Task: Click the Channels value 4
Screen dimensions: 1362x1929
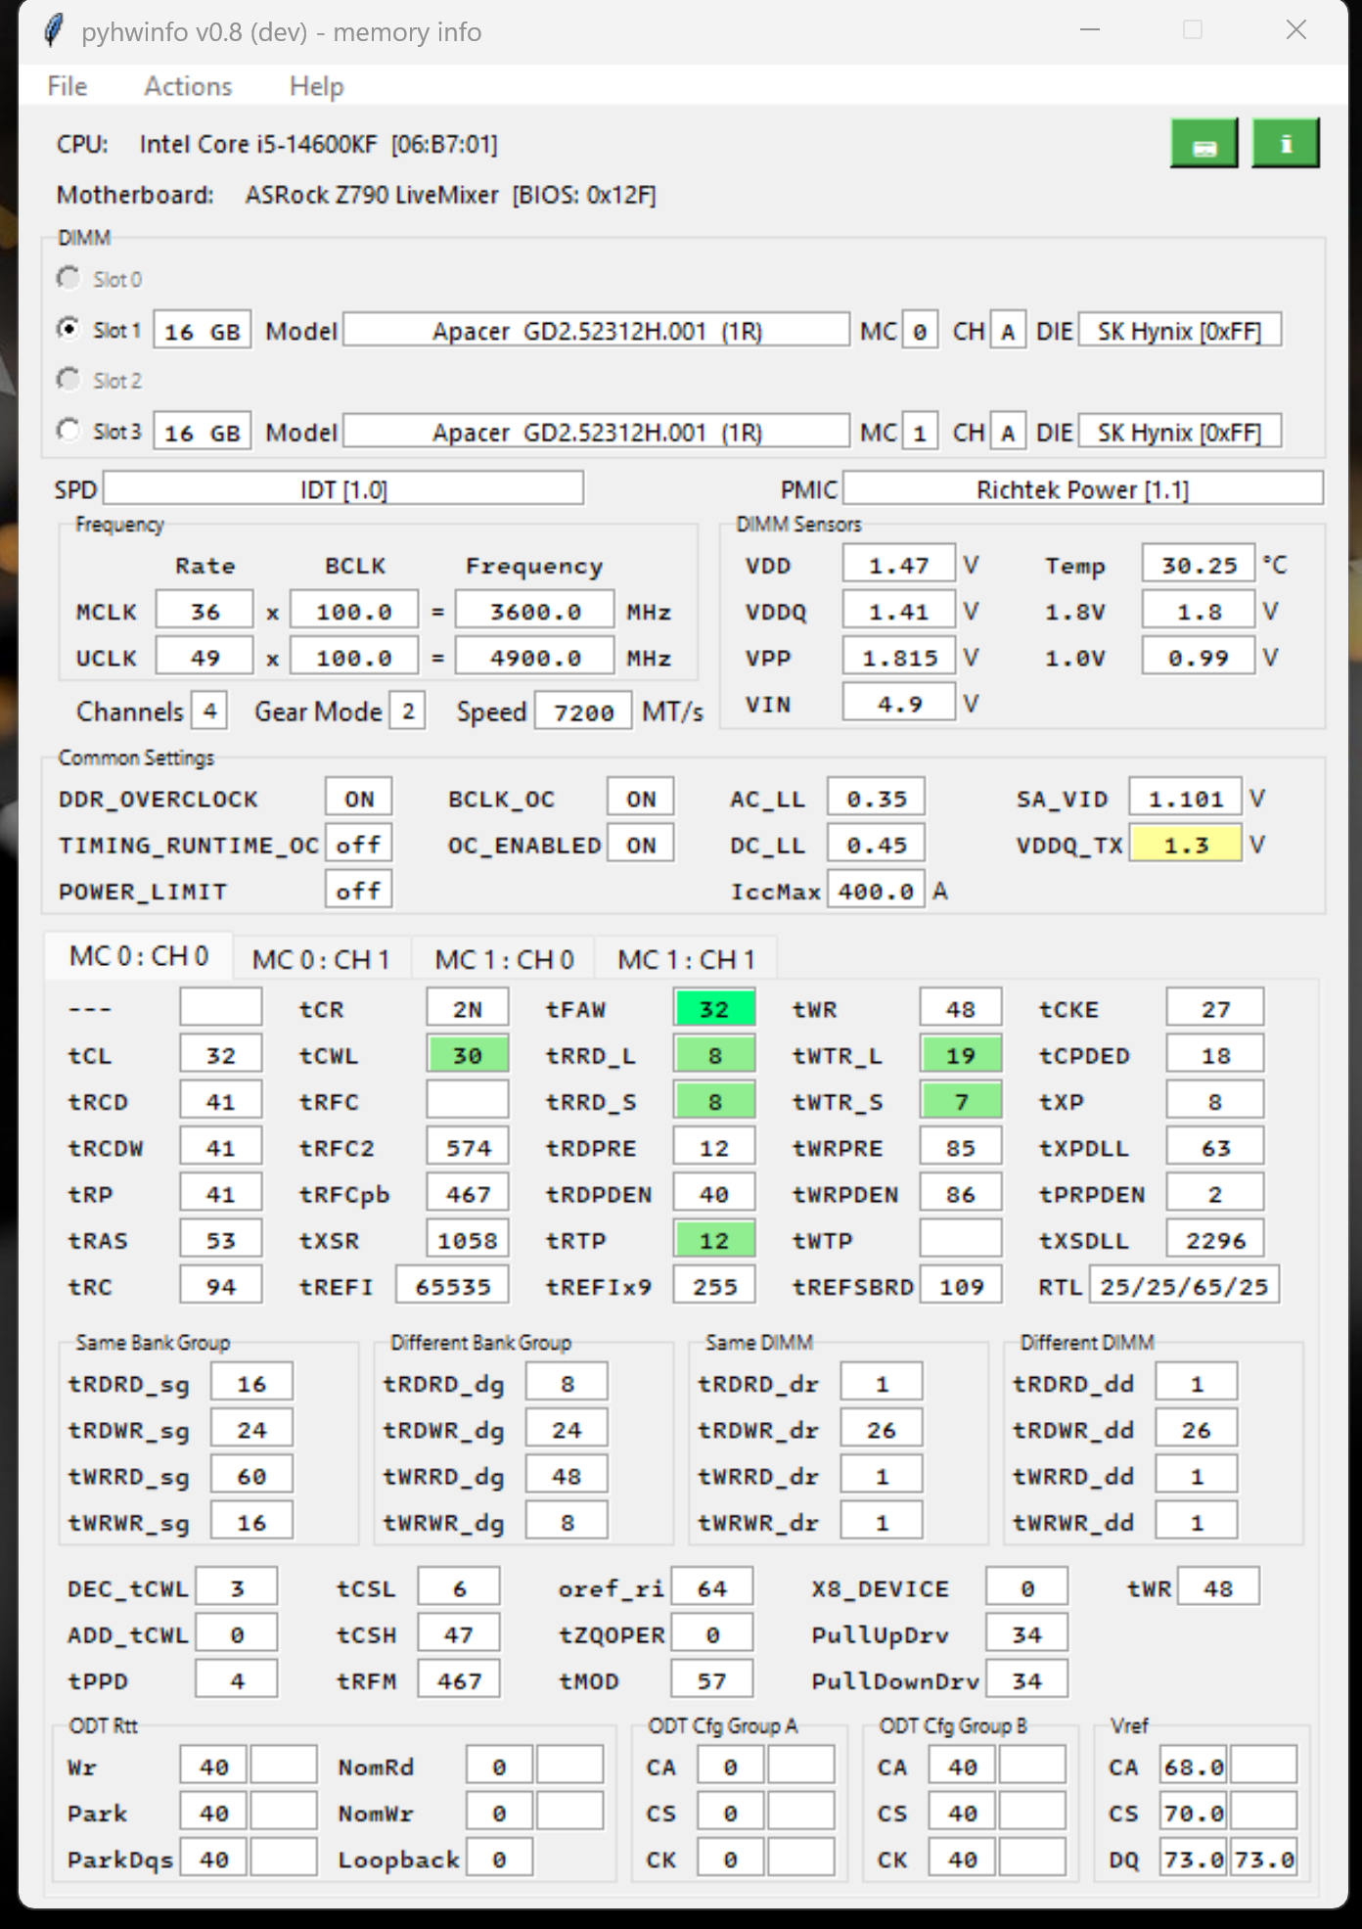Action: point(209,711)
